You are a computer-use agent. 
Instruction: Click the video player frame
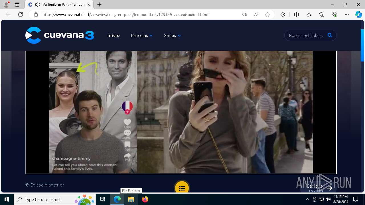click(x=181, y=112)
